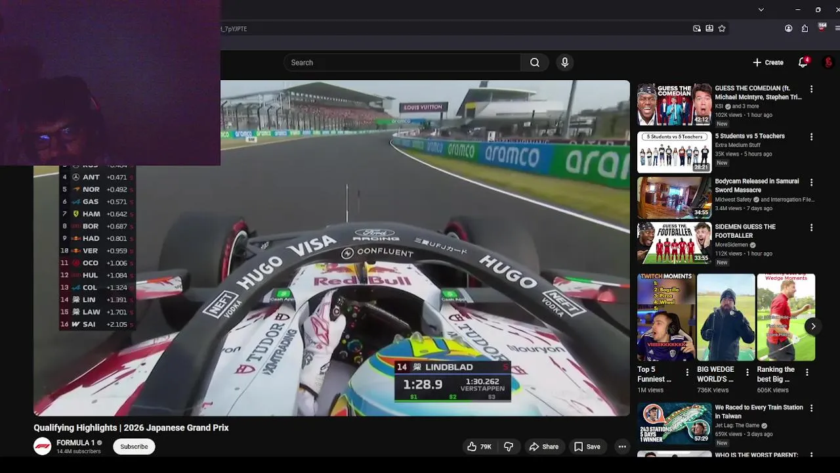
Task: Click the extension icon showing 164 badge
Action: coord(822,28)
